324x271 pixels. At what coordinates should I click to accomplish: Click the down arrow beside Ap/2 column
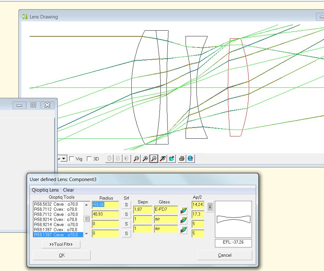[x=210, y=206]
